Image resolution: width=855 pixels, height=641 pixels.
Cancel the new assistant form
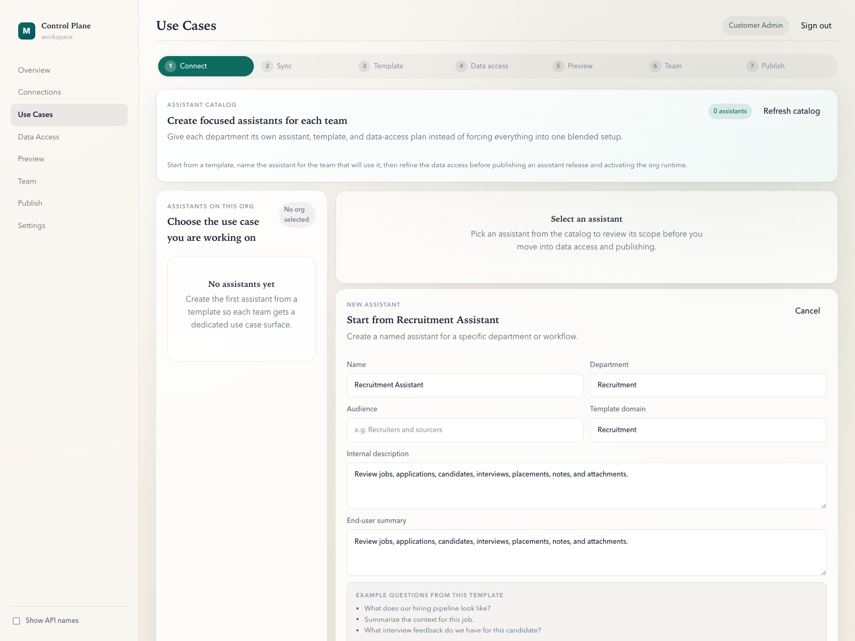[x=807, y=310]
